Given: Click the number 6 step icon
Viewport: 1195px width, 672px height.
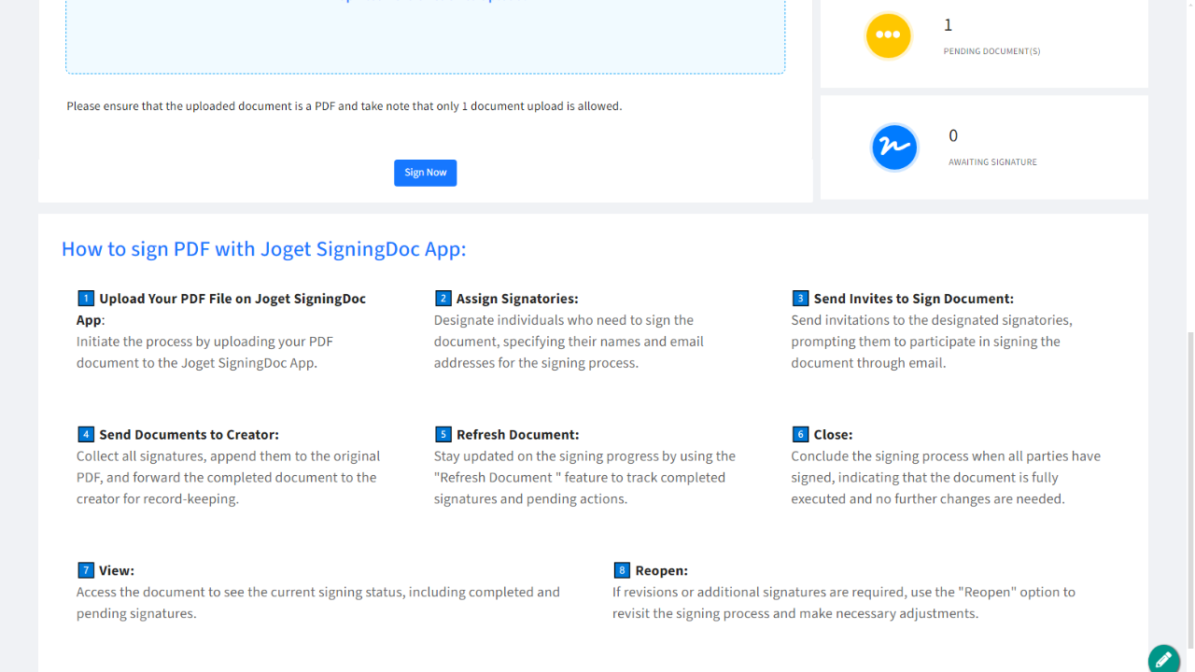Looking at the screenshot, I should click(x=800, y=435).
